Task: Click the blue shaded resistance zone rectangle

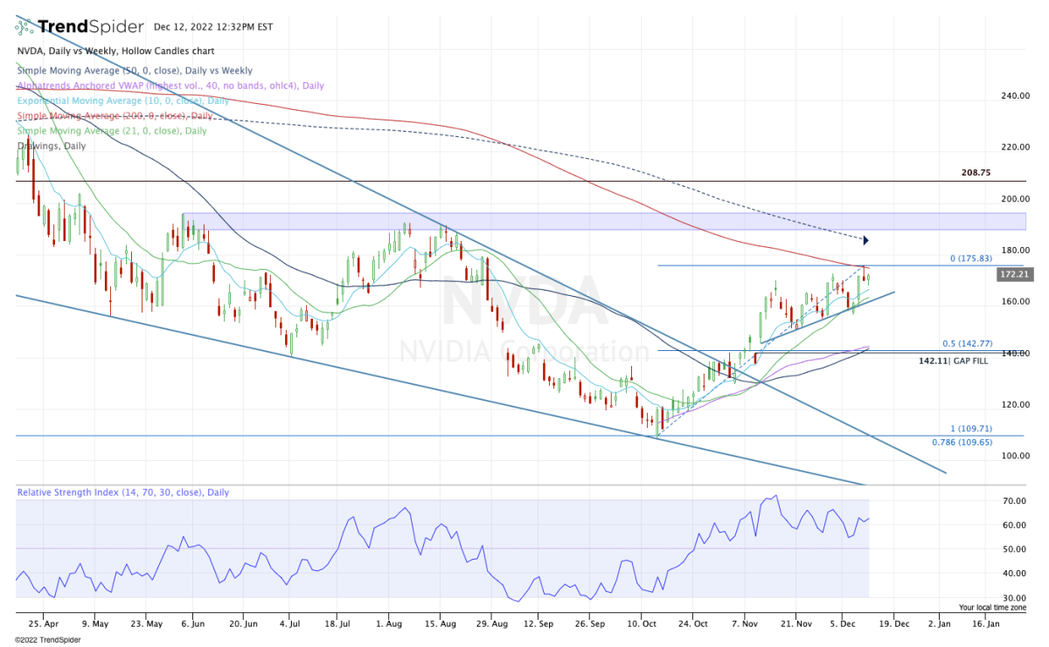Action: pos(603,221)
